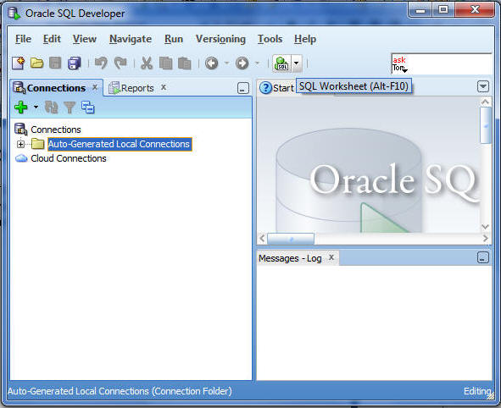Viewport: 501px width, 408px height.
Task: Select the Connections root tree item
Action: pos(56,130)
